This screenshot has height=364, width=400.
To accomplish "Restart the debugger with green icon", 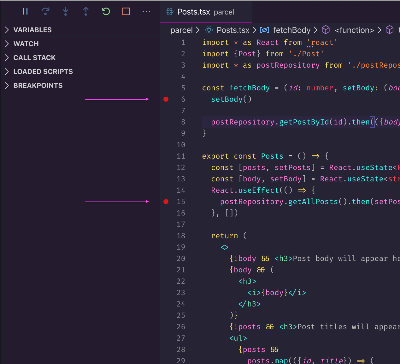I will [106, 12].
